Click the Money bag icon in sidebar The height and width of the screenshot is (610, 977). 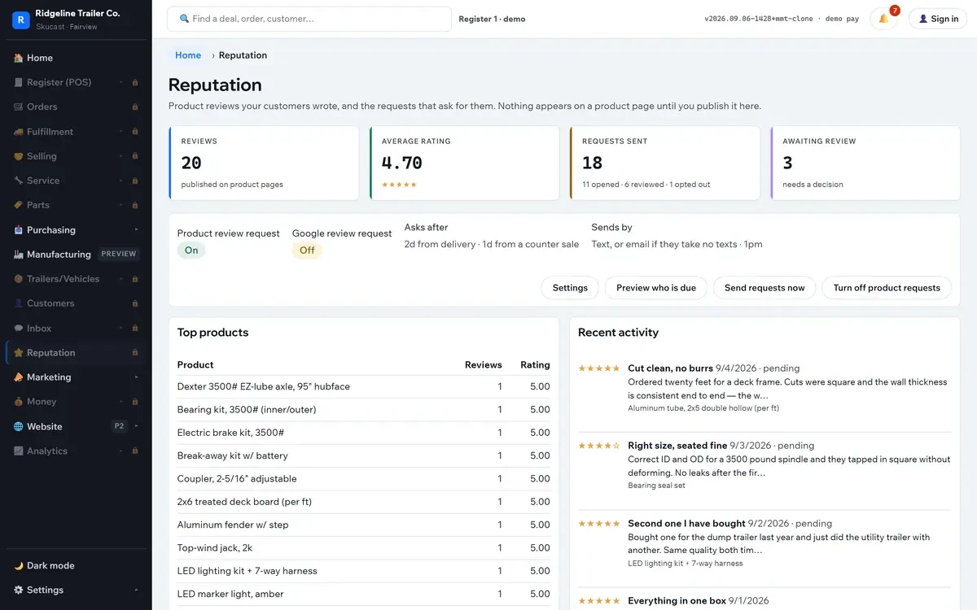pyautogui.click(x=18, y=402)
